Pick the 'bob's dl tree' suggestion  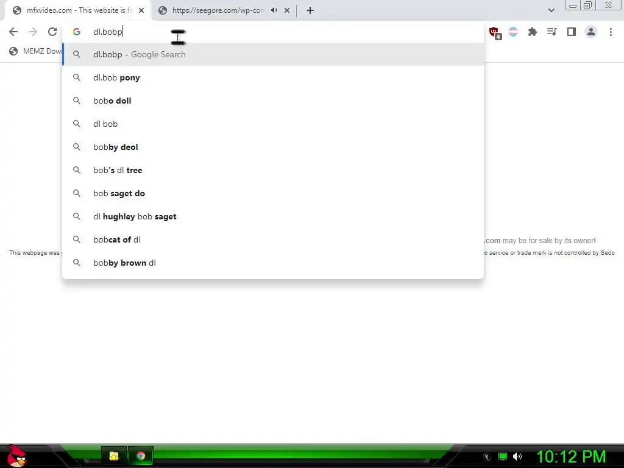pyautogui.click(x=273, y=170)
